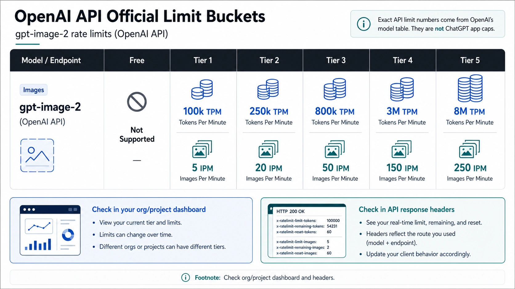Click the HTTP 200 OK headers illustration
This screenshot has width=515, height=289.
pos(307,231)
